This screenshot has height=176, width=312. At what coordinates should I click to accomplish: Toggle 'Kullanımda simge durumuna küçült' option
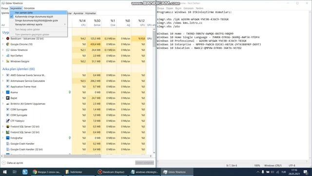tap(38, 17)
